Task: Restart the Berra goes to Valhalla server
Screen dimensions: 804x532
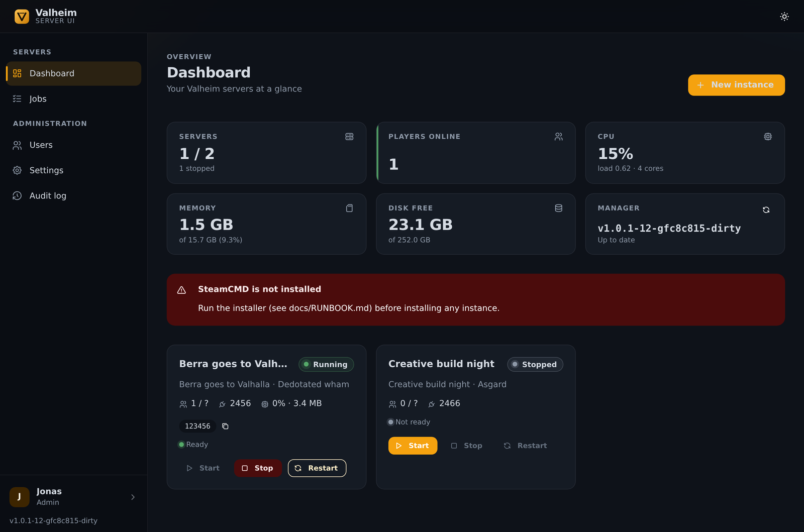Action: [x=317, y=468]
